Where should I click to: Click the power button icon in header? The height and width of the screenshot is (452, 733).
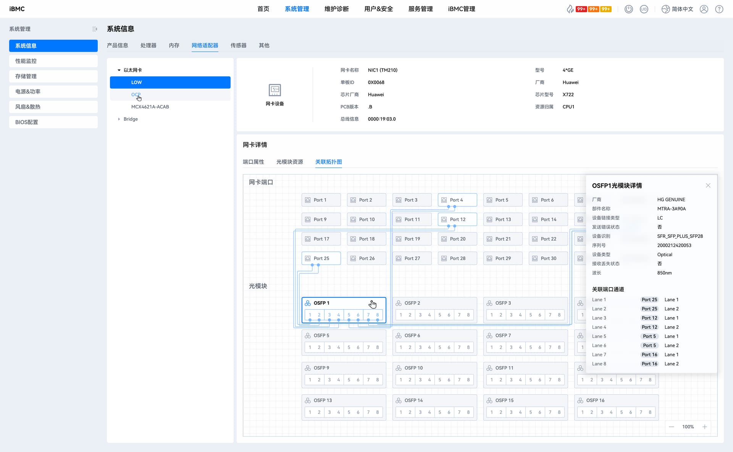628,9
